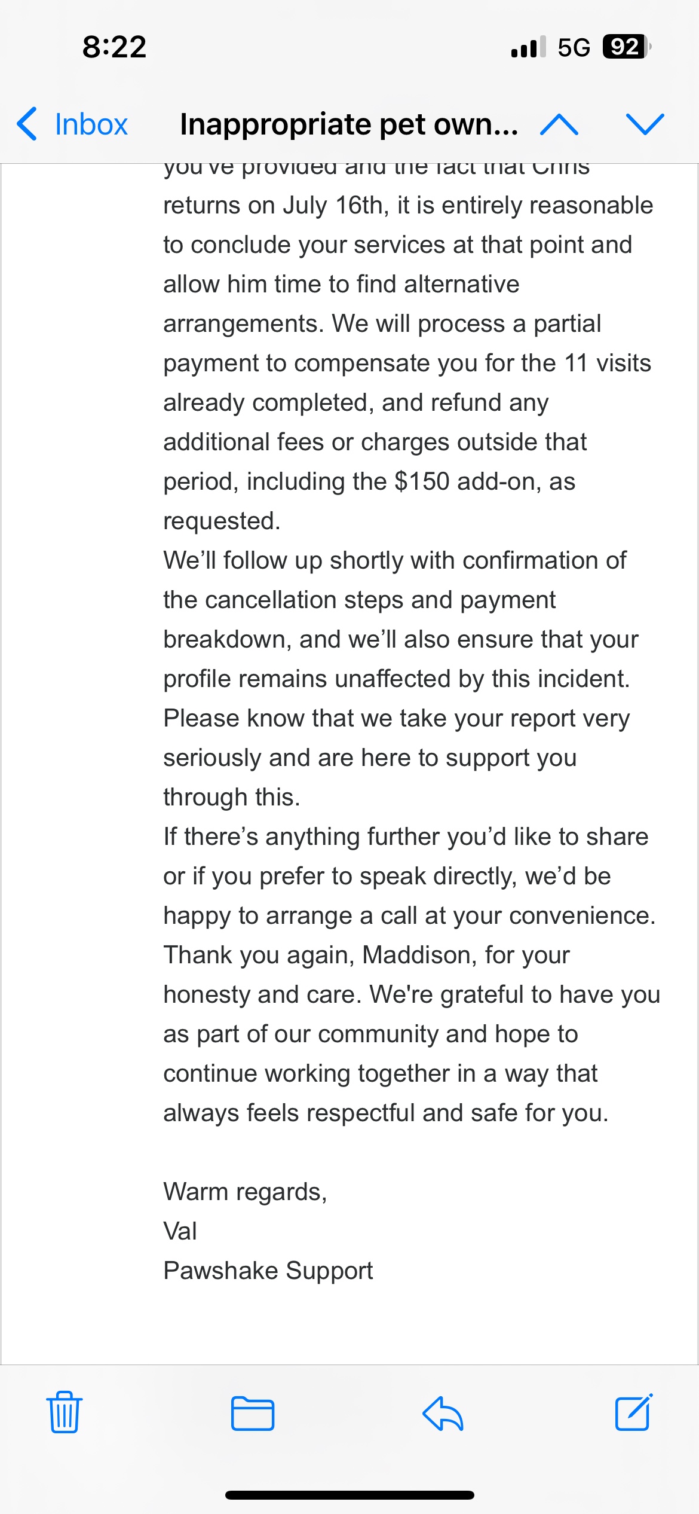699x1514 pixels.
Task: Go to previous message with up arrow
Action: pyautogui.click(x=559, y=124)
